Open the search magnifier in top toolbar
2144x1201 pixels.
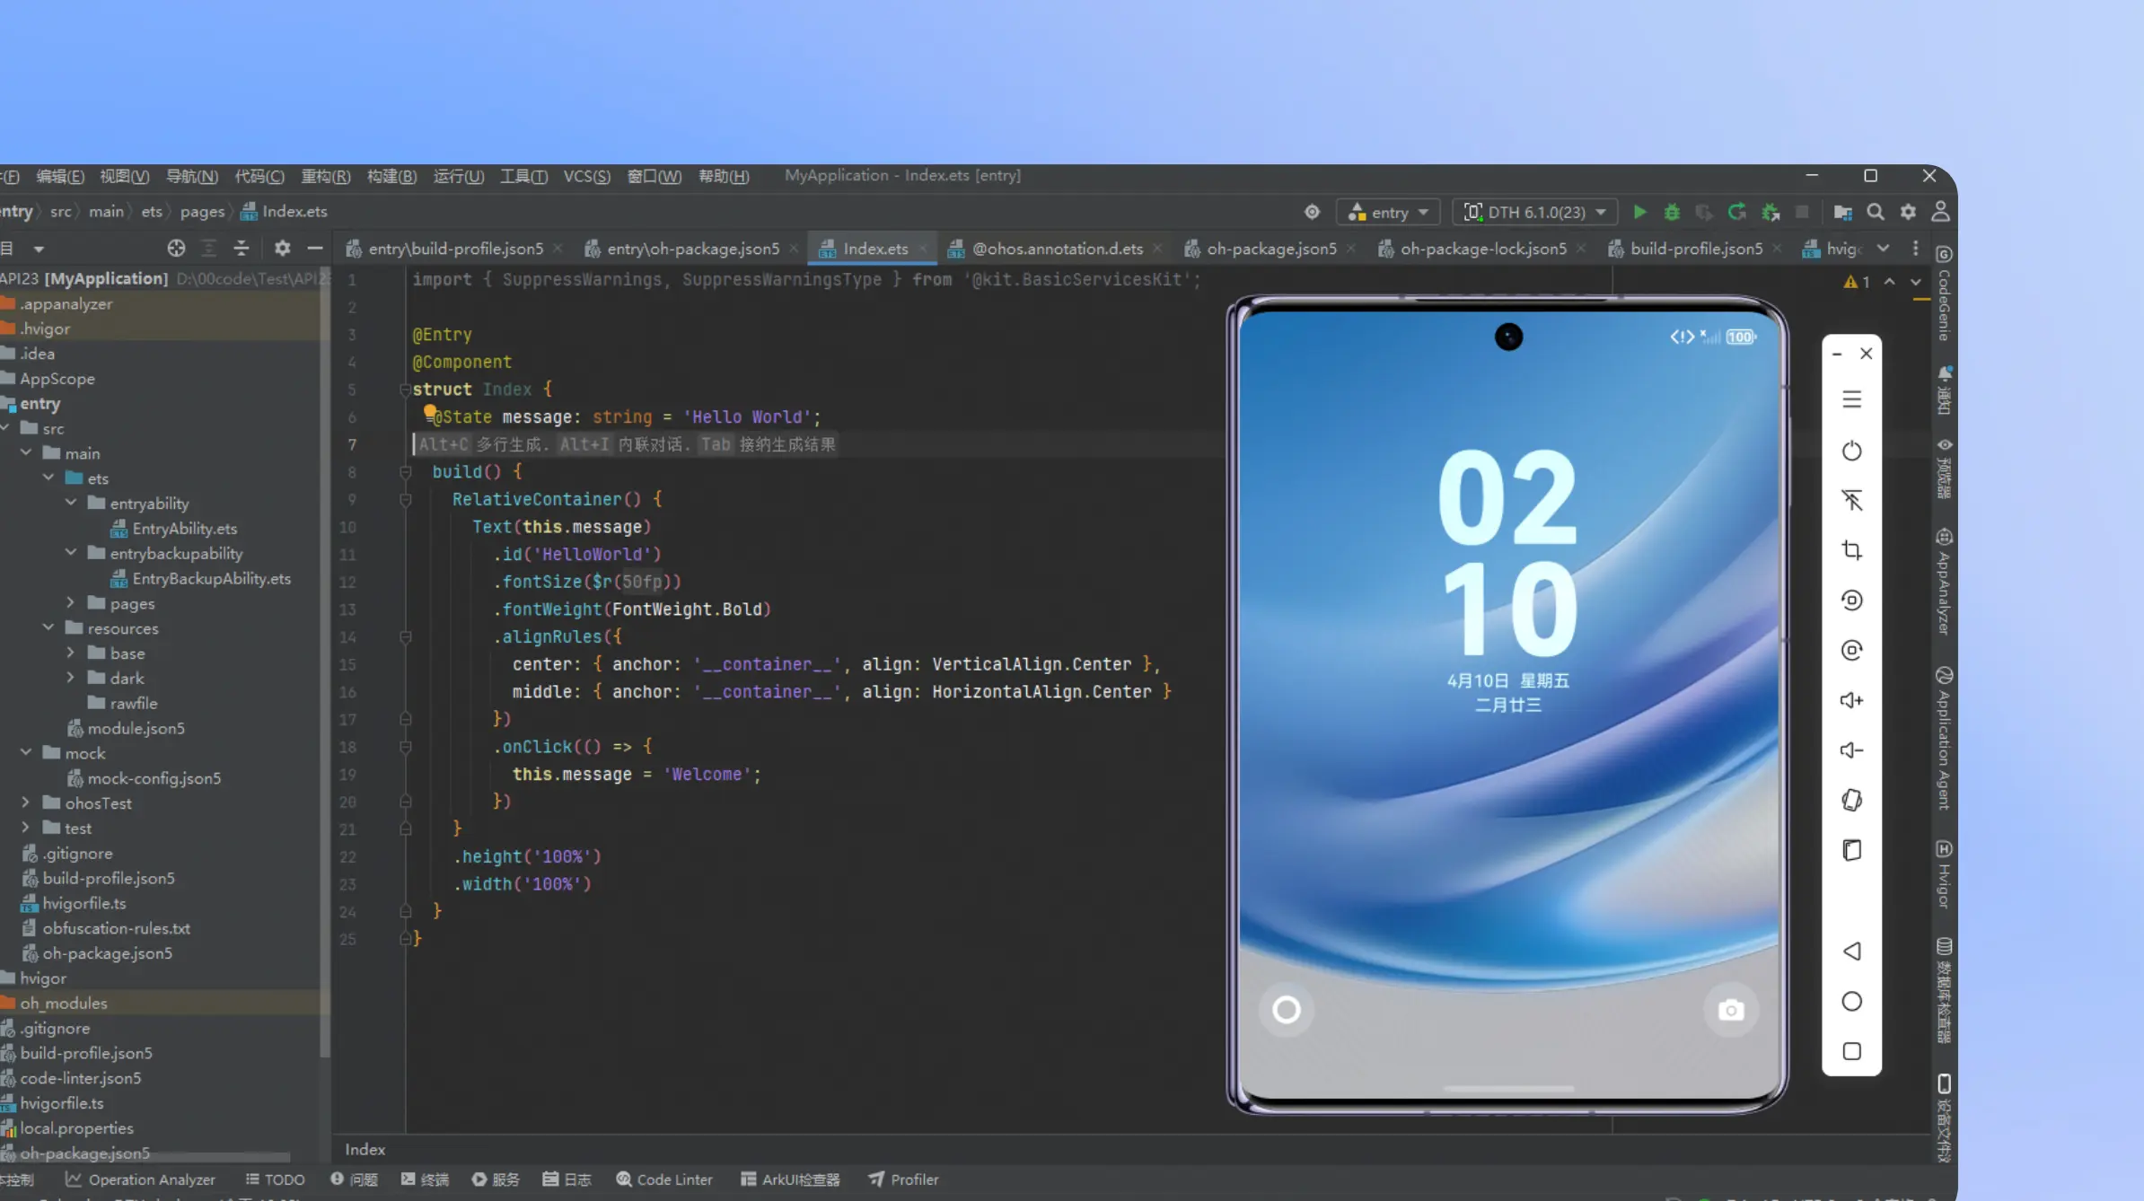point(1876,212)
